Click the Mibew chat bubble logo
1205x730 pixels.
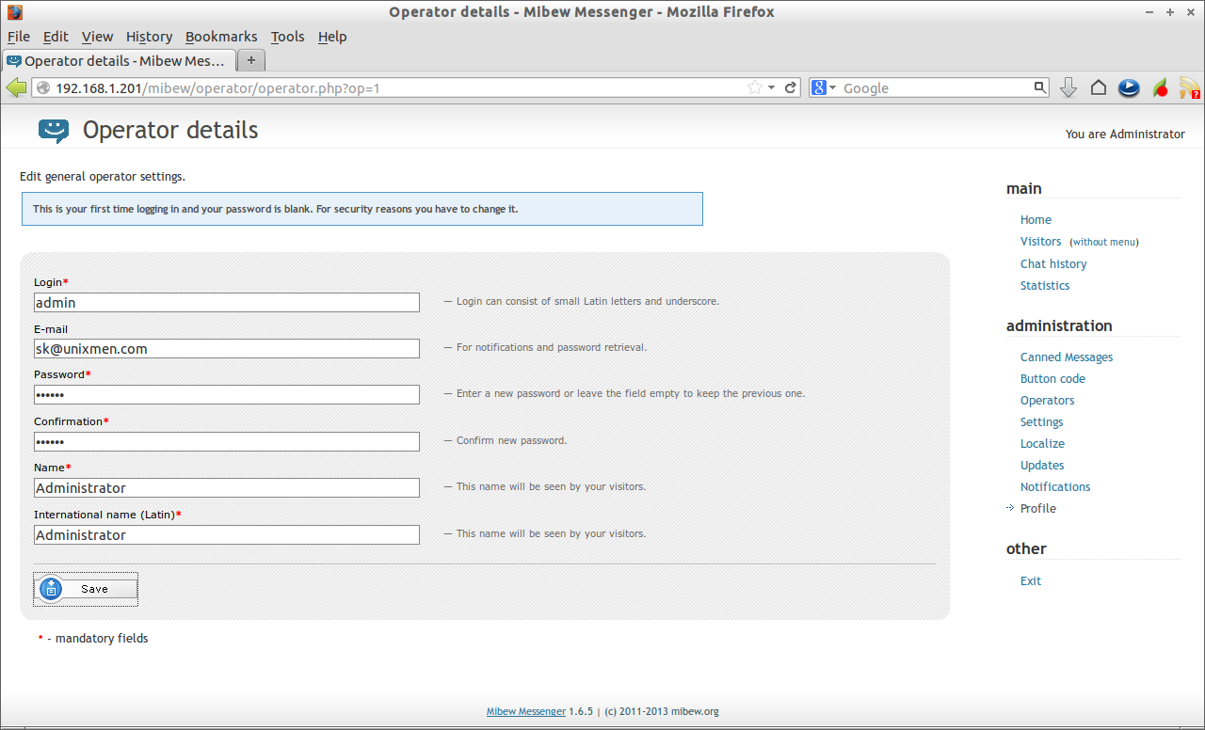coord(54,130)
